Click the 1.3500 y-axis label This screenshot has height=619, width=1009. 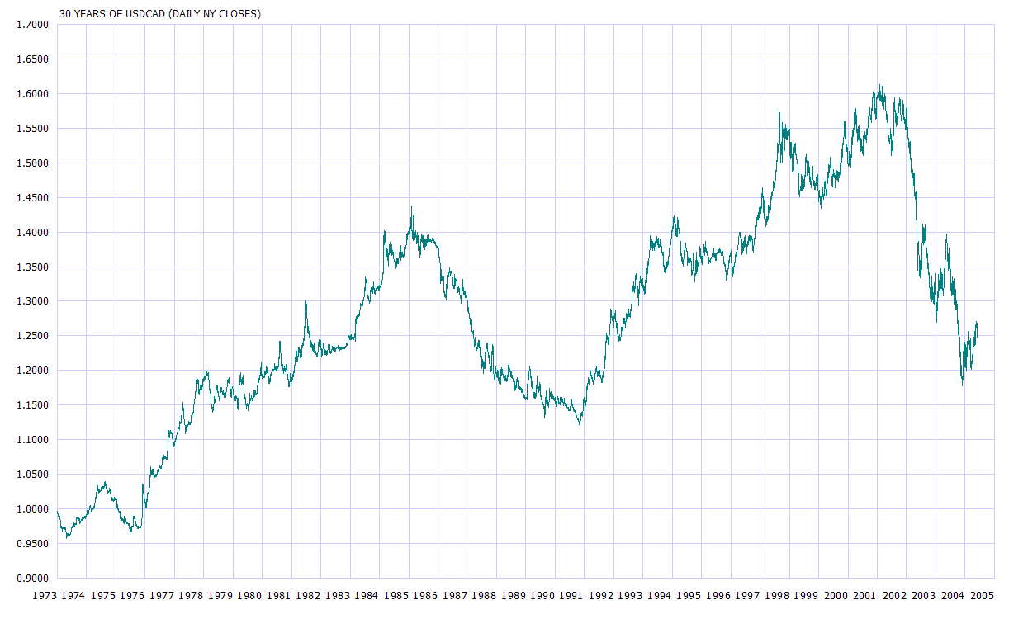tap(33, 267)
